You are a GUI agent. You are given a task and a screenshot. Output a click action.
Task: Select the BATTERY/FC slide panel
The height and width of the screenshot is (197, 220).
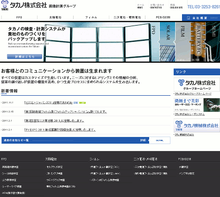198,42
